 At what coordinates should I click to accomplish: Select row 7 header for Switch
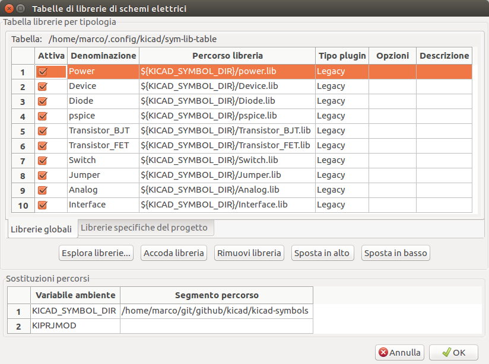23,161
